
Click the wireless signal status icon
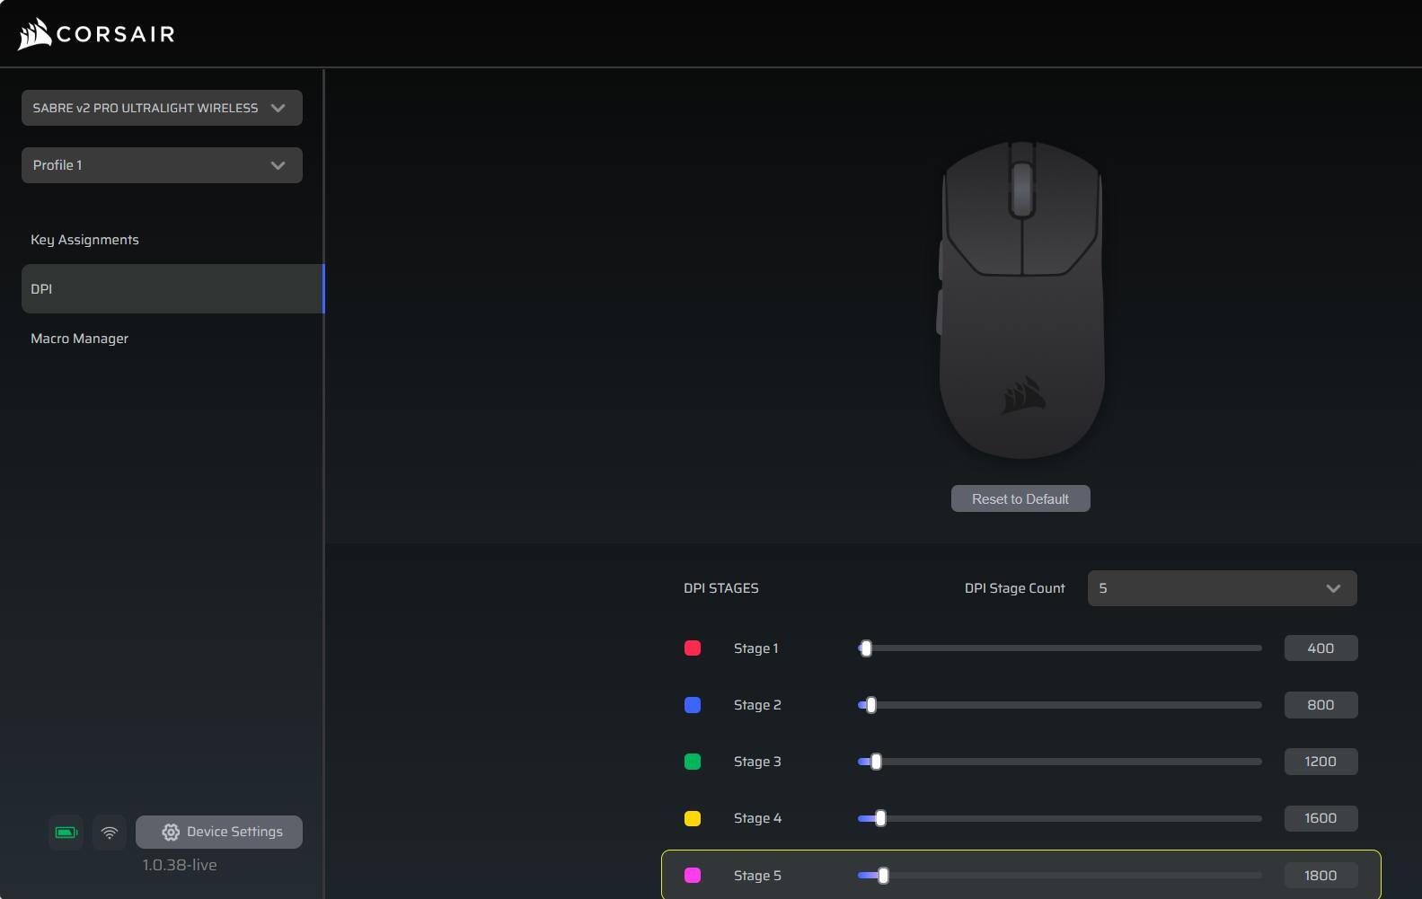[x=110, y=833]
